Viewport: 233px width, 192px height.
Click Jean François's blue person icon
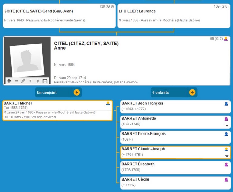pyautogui.click(x=226, y=104)
